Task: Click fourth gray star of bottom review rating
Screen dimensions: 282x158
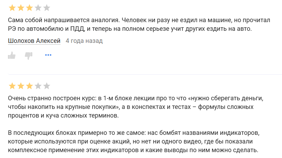Action: click(38, 86)
